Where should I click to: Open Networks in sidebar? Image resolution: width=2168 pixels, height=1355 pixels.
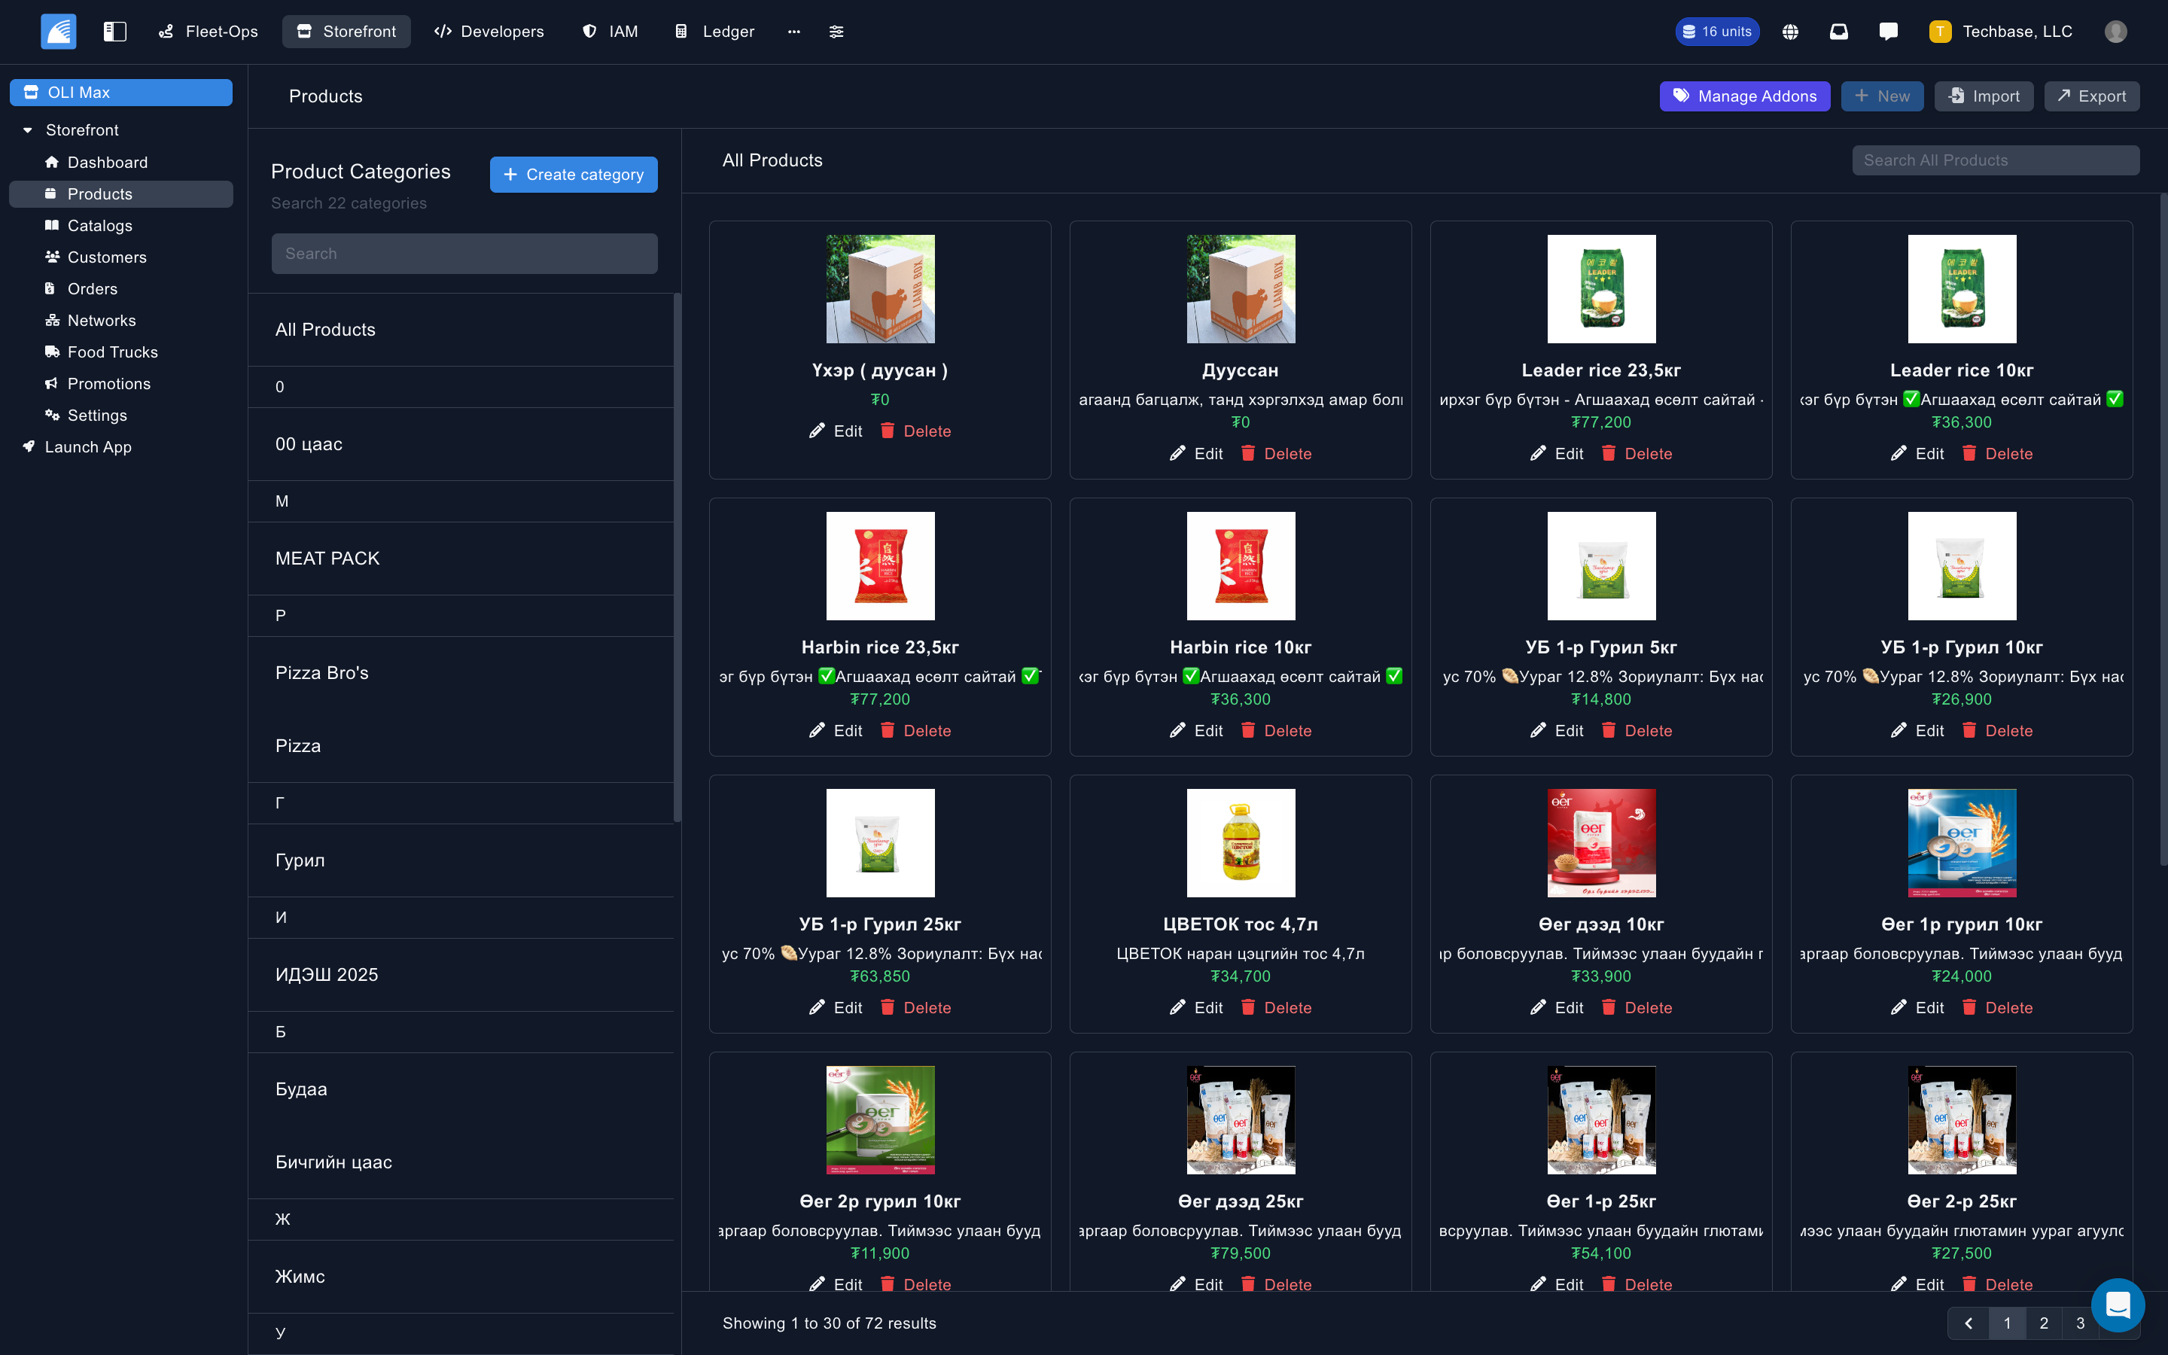(101, 321)
